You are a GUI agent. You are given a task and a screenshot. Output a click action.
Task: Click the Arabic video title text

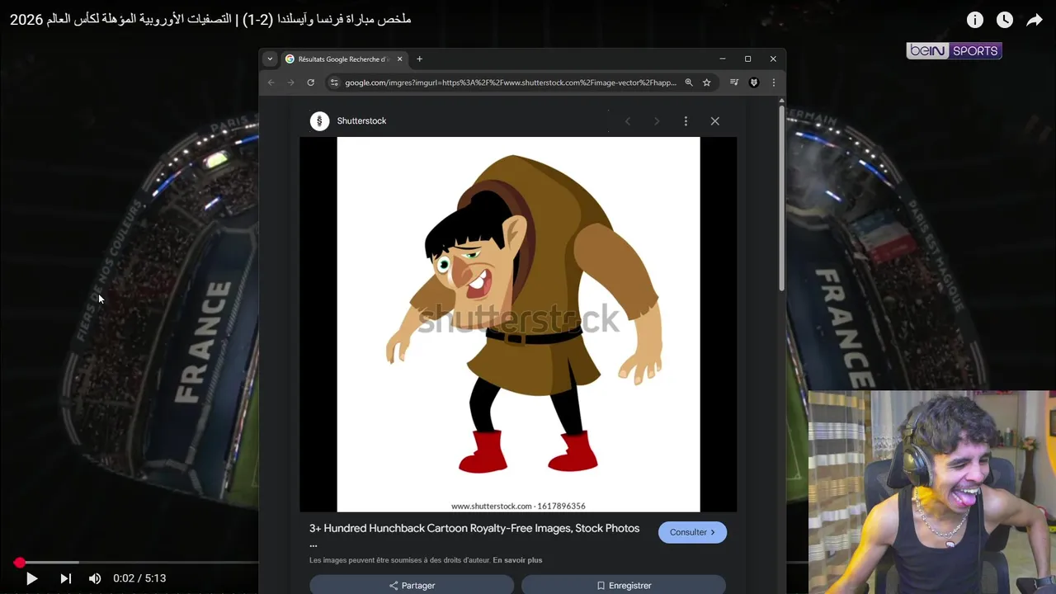pyautogui.click(x=210, y=19)
